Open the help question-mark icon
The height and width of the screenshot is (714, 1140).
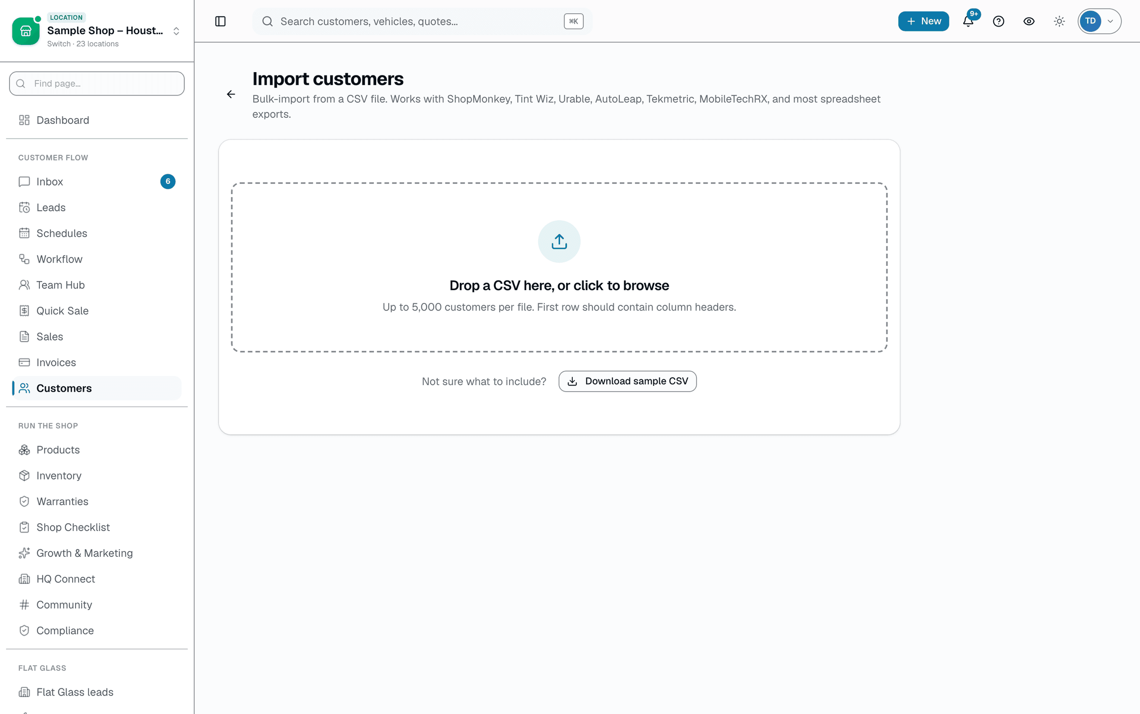point(998,21)
